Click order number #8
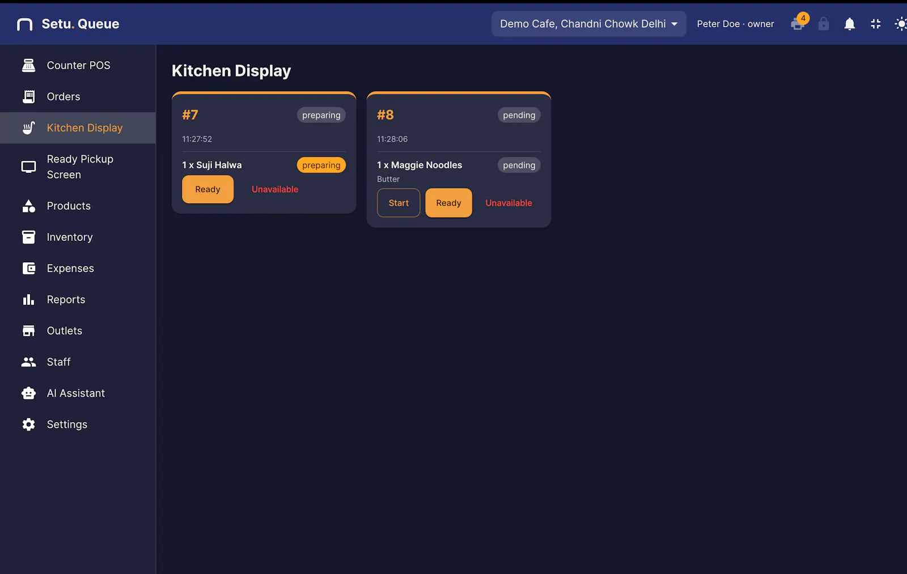This screenshot has width=907, height=574. (x=385, y=115)
